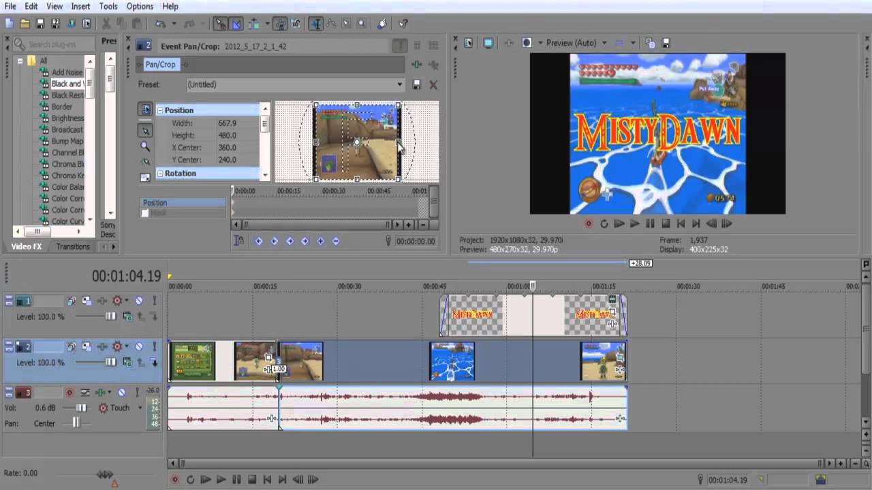Select the Pan/Crop chain button
Image resolution: width=872 pixels, height=490 pixels.
pyautogui.click(x=160, y=64)
